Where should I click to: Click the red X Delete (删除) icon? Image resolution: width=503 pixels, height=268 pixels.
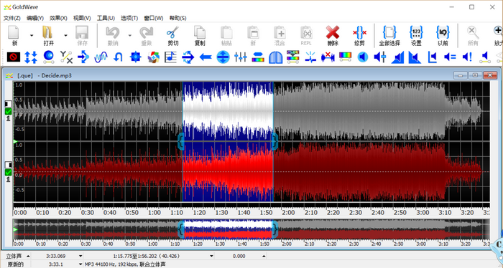(x=333, y=35)
